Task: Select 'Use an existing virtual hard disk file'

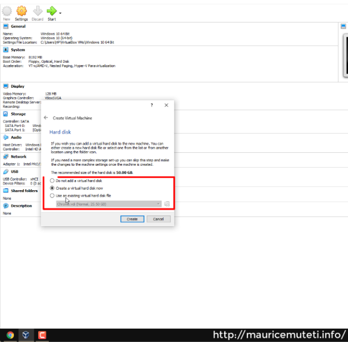Action: pos(81,196)
